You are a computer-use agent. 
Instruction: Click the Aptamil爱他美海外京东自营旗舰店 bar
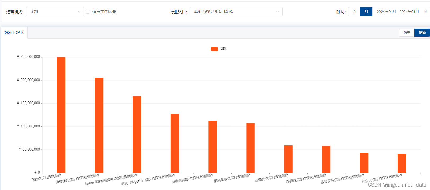tap(137, 135)
